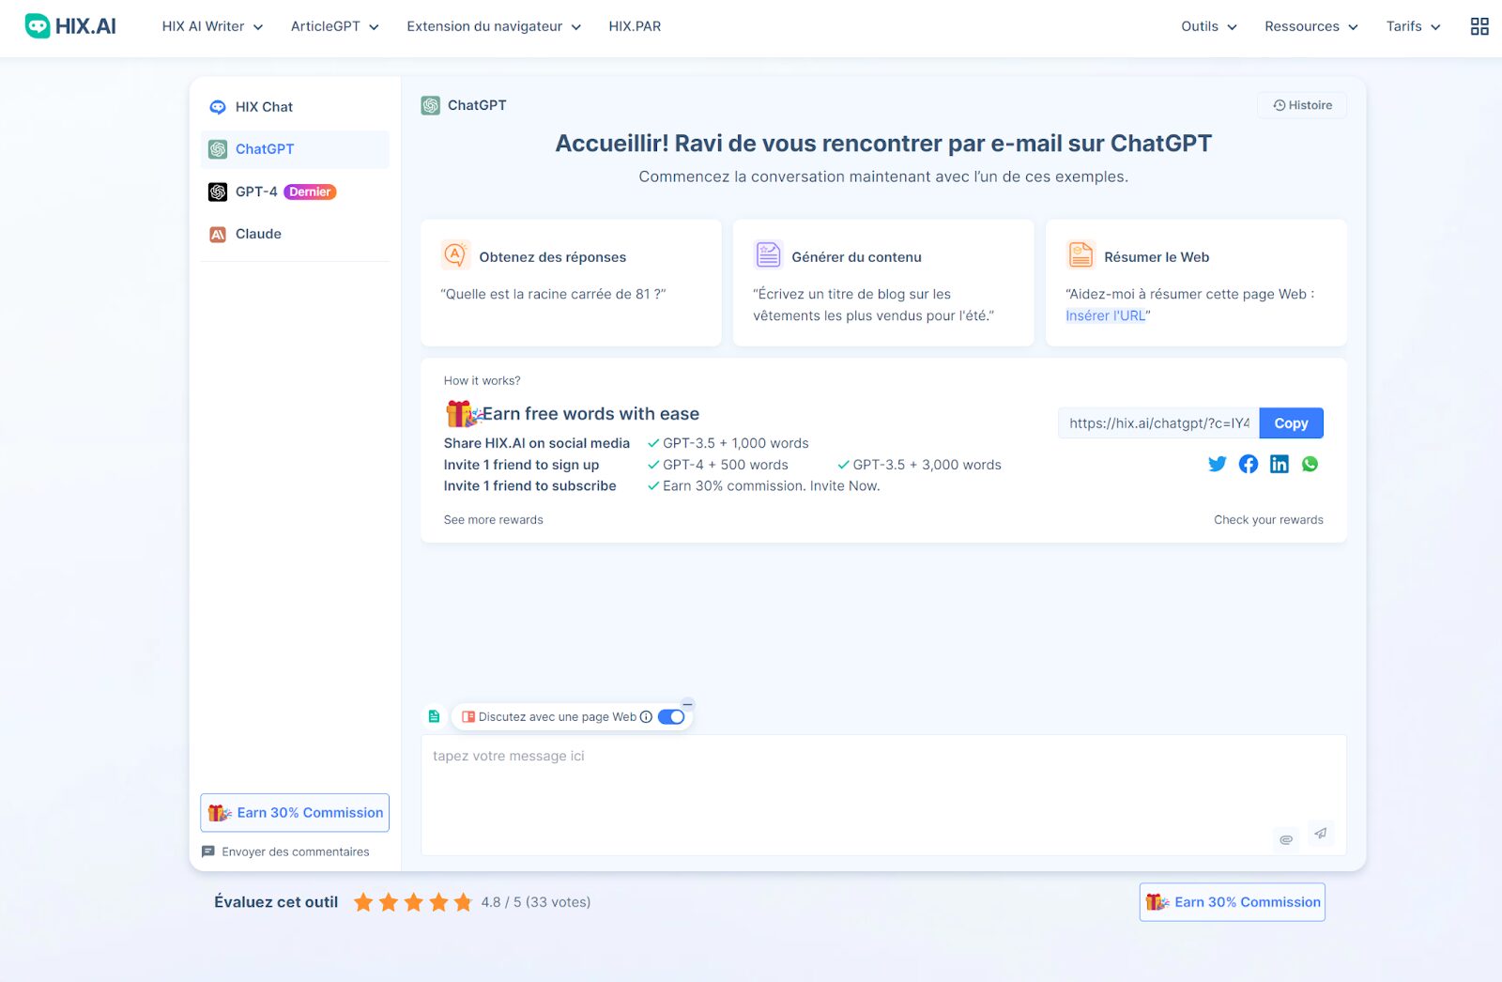Viewport: 1502px width, 982px height.
Task: Click the green document icon above input
Action: [x=434, y=716]
